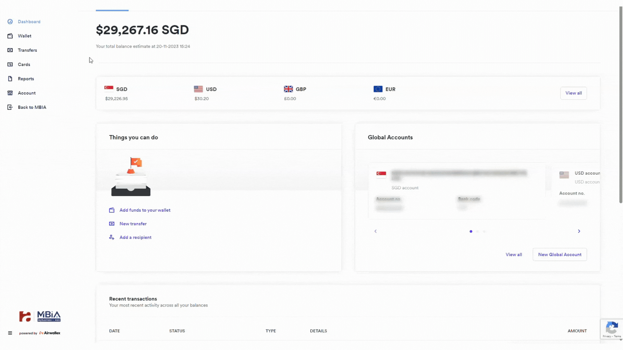The height and width of the screenshot is (350, 623).
Task: Collapse sidebar with the hamburger icon
Action: pos(10,333)
